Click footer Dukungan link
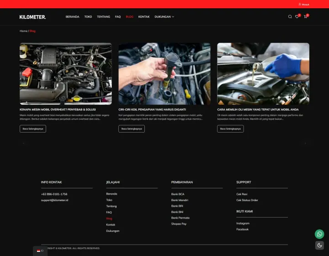The width and height of the screenshot is (329, 256). [113, 231]
